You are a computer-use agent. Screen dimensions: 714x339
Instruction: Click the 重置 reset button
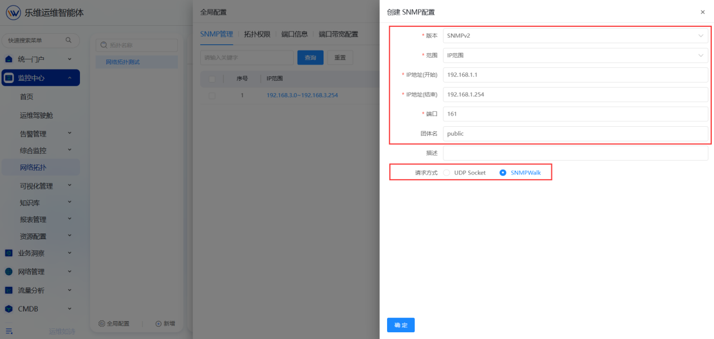click(340, 57)
